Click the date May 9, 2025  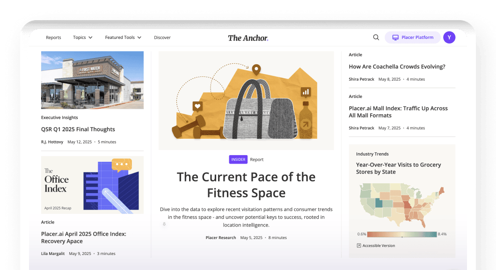tap(80, 254)
